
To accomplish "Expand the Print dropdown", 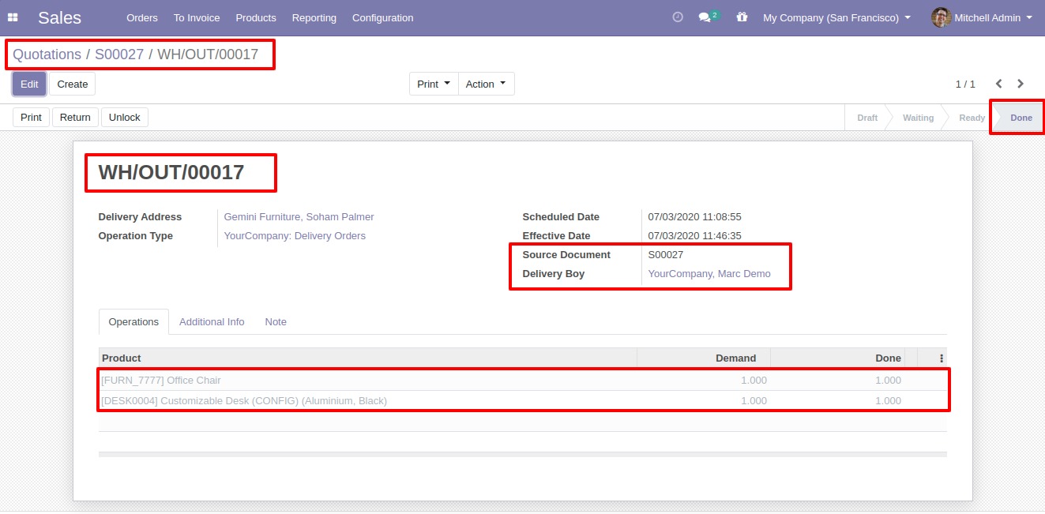I will click(434, 84).
